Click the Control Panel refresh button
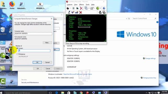This screenshot has height=94, width=168. 129,19
